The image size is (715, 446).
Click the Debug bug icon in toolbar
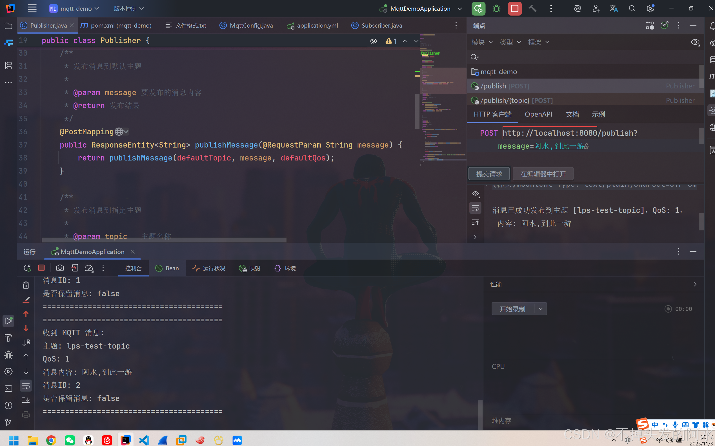pos(496,8)
